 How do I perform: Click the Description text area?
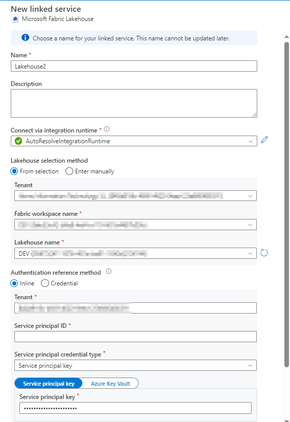point(134,103)
